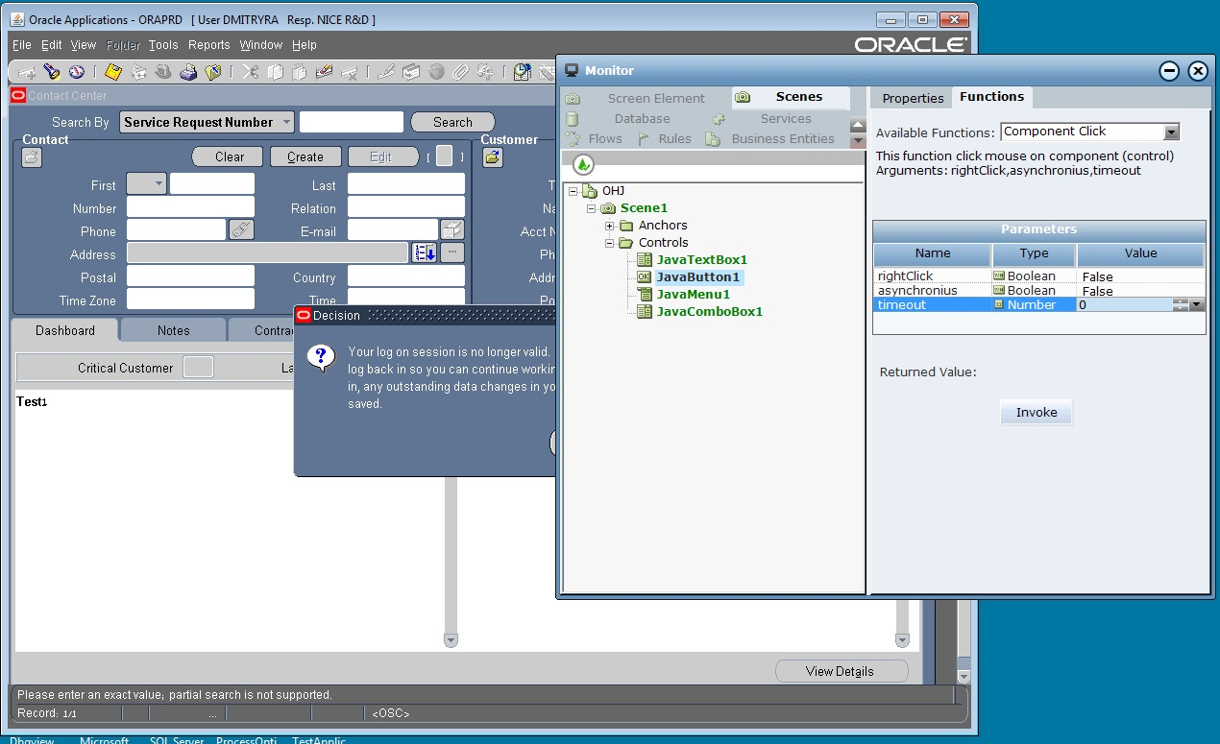
Task: Click the Create button
Action: (x=305, y=156)
